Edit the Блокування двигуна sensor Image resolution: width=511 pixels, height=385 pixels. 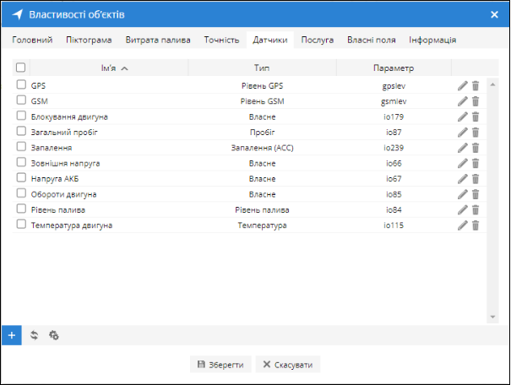click(x=463, y=117)
